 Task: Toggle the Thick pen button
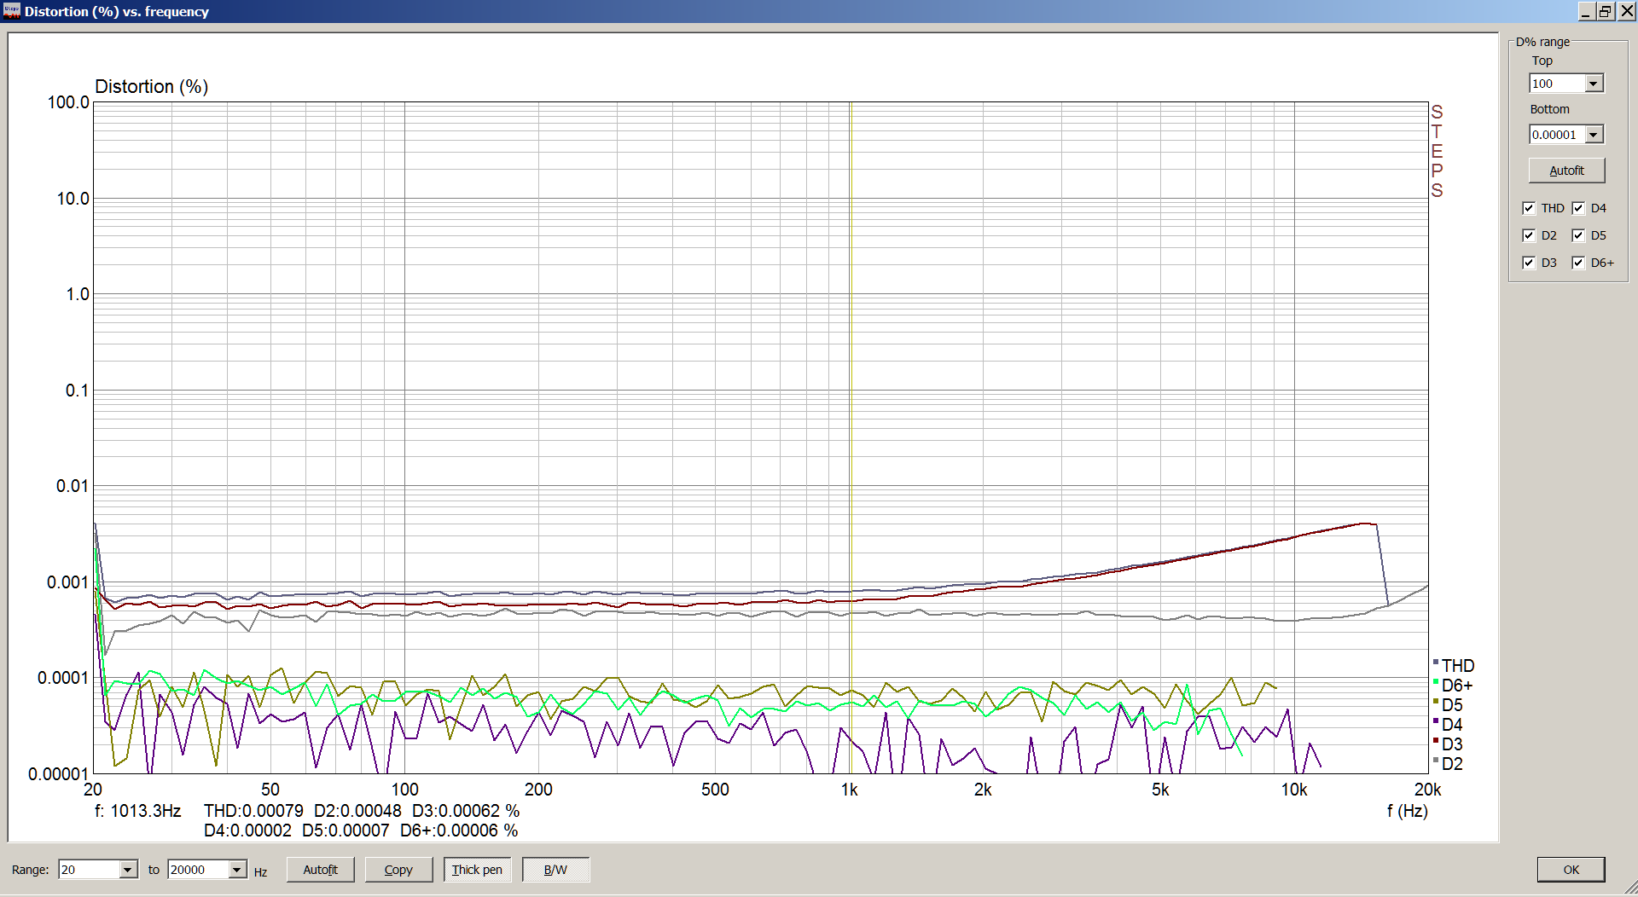point(477,870)
